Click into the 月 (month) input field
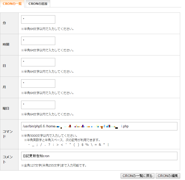185x180 pixels. pos(38,83)
